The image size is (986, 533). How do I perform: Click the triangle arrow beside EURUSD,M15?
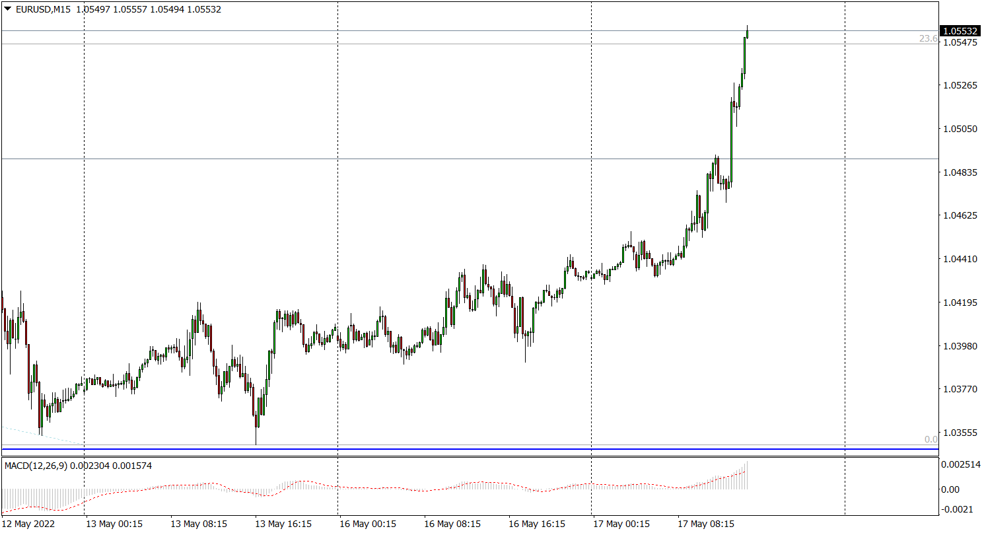(8, 9)
